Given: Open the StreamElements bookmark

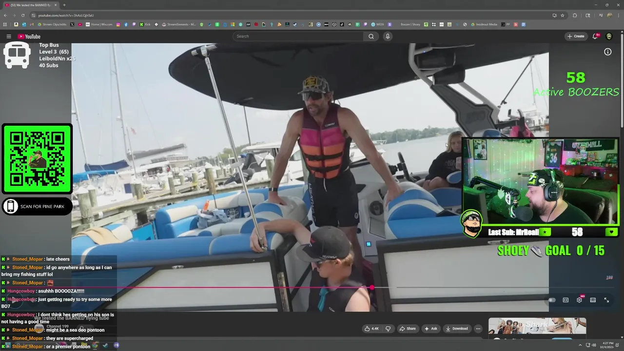Looking at the screenshot, I should coord(179,24).
